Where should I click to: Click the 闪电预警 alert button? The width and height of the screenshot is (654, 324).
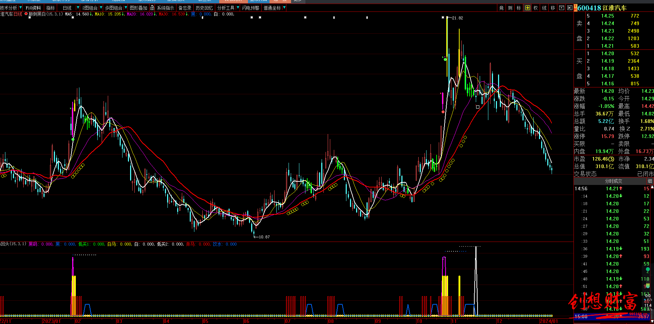[251, 8]
